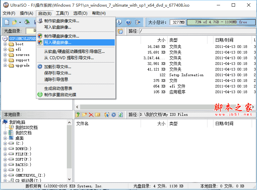The image size is (257, 190).
Task: Click the disc path field showing /
Action: (197, 31)
